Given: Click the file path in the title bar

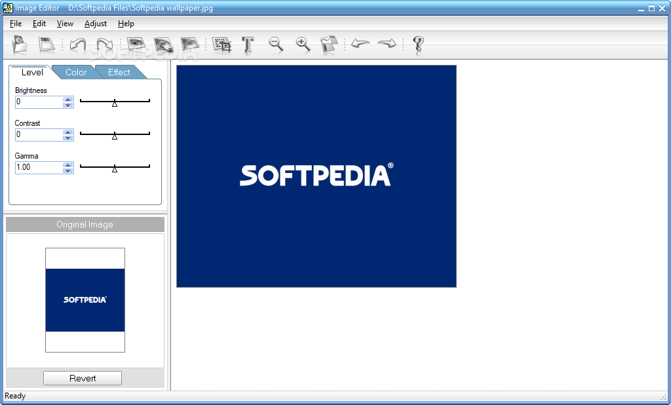Looking at the screenshot, I should coord(140,8).
